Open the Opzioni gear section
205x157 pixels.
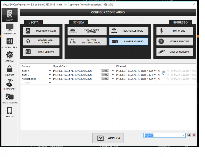coord(9,57)
